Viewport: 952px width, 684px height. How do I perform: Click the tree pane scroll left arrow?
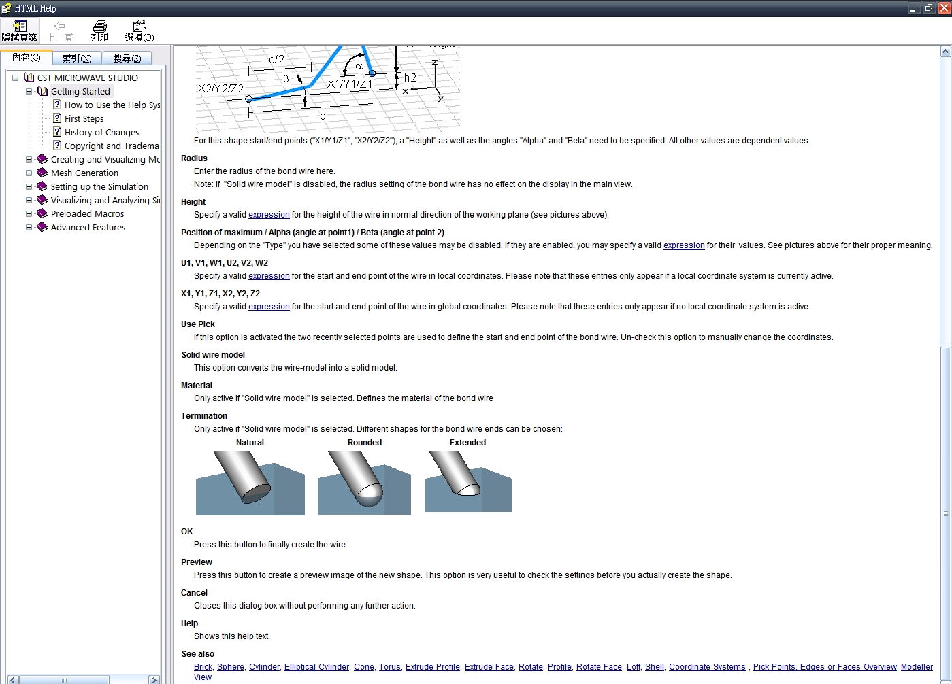13,679
